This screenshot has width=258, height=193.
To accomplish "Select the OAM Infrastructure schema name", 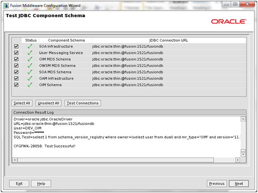I will tap(56, 79).
